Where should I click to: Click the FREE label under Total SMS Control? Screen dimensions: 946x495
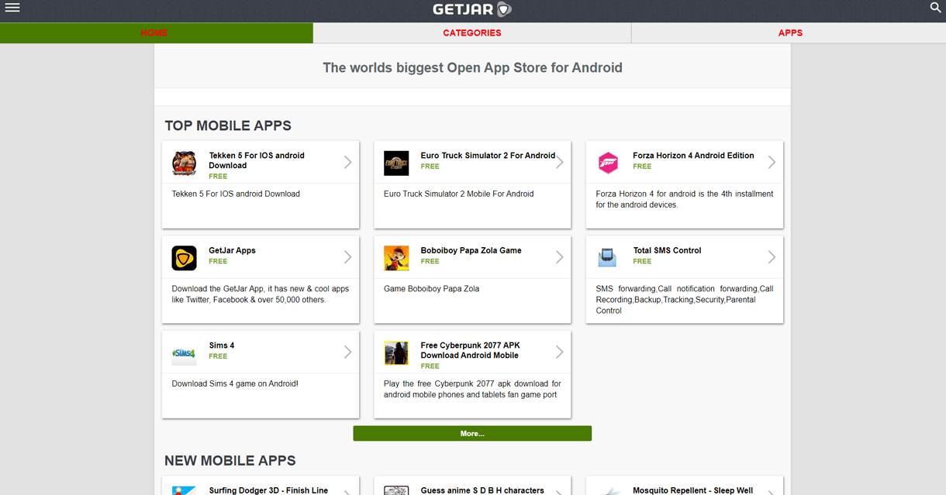pyautogui.click(x=642, y=261)
